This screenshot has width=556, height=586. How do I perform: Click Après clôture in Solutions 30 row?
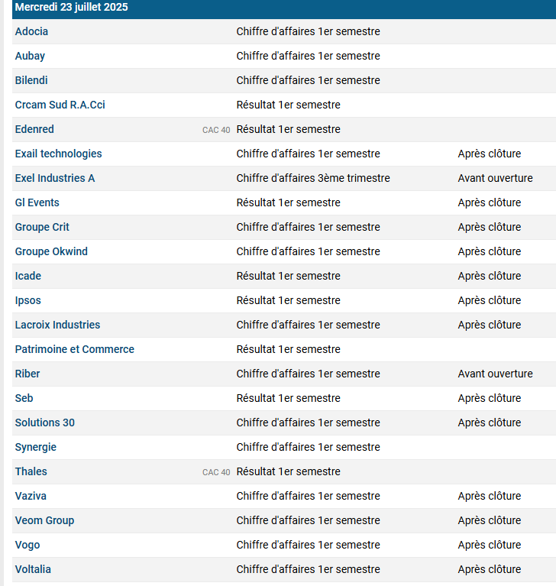tap(490, 423)
